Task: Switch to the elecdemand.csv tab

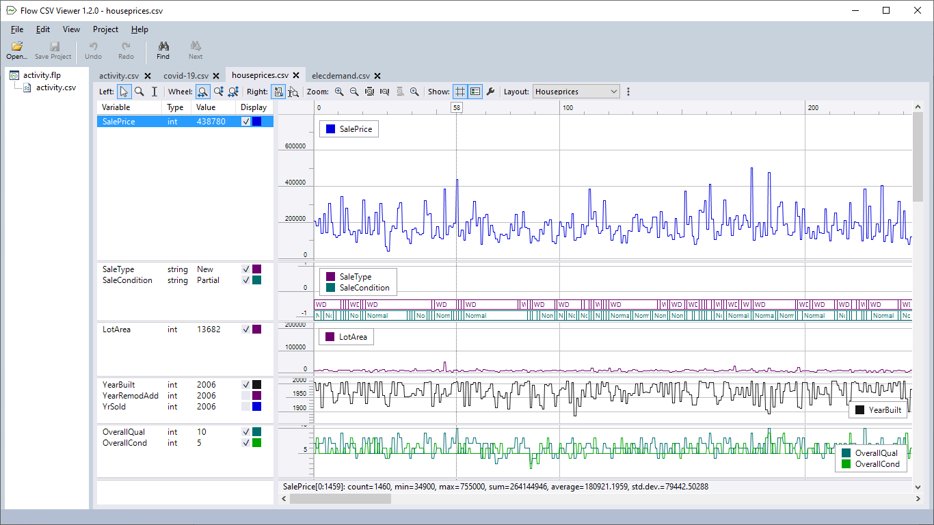Action: click(x=341, y=76)
